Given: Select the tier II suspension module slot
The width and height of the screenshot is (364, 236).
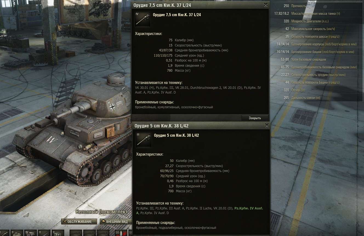Looking at the screenshot, I should 44,233.
